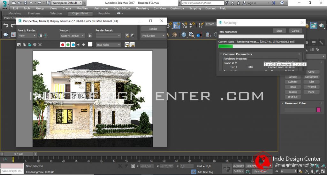
Task: Click the Stop button in Rendering dialog
Action: [x=279, y=31]
